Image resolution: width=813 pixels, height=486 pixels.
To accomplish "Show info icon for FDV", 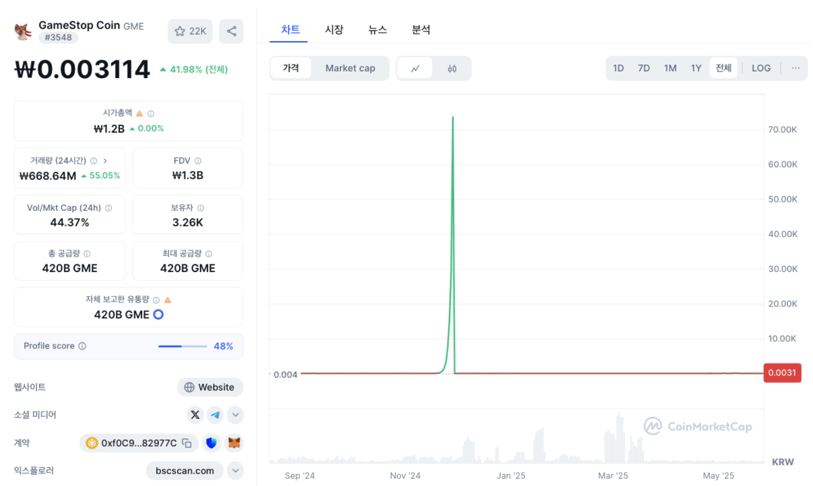I will (198, 161).
